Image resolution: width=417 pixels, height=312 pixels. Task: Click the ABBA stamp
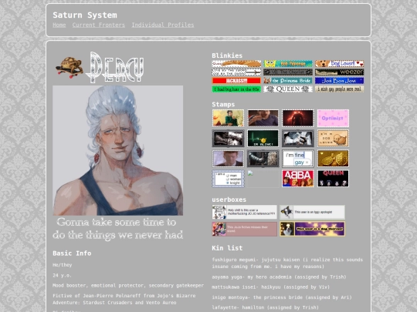(298, 179)
